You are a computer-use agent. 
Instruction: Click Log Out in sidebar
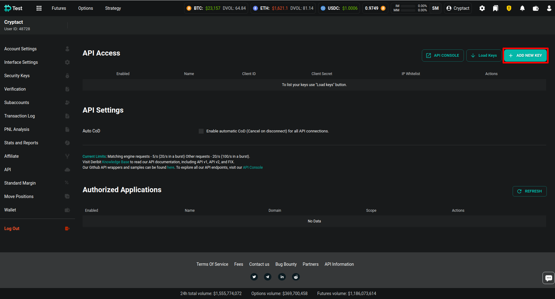(12, 229)
